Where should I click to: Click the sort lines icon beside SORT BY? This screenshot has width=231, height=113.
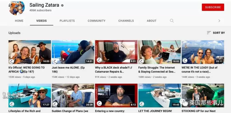pos(209,33)
